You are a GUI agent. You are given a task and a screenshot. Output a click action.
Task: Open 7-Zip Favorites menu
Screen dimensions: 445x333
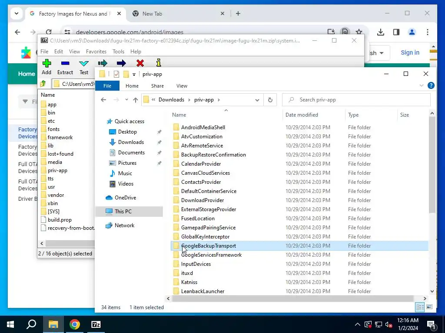coord(96,52)
